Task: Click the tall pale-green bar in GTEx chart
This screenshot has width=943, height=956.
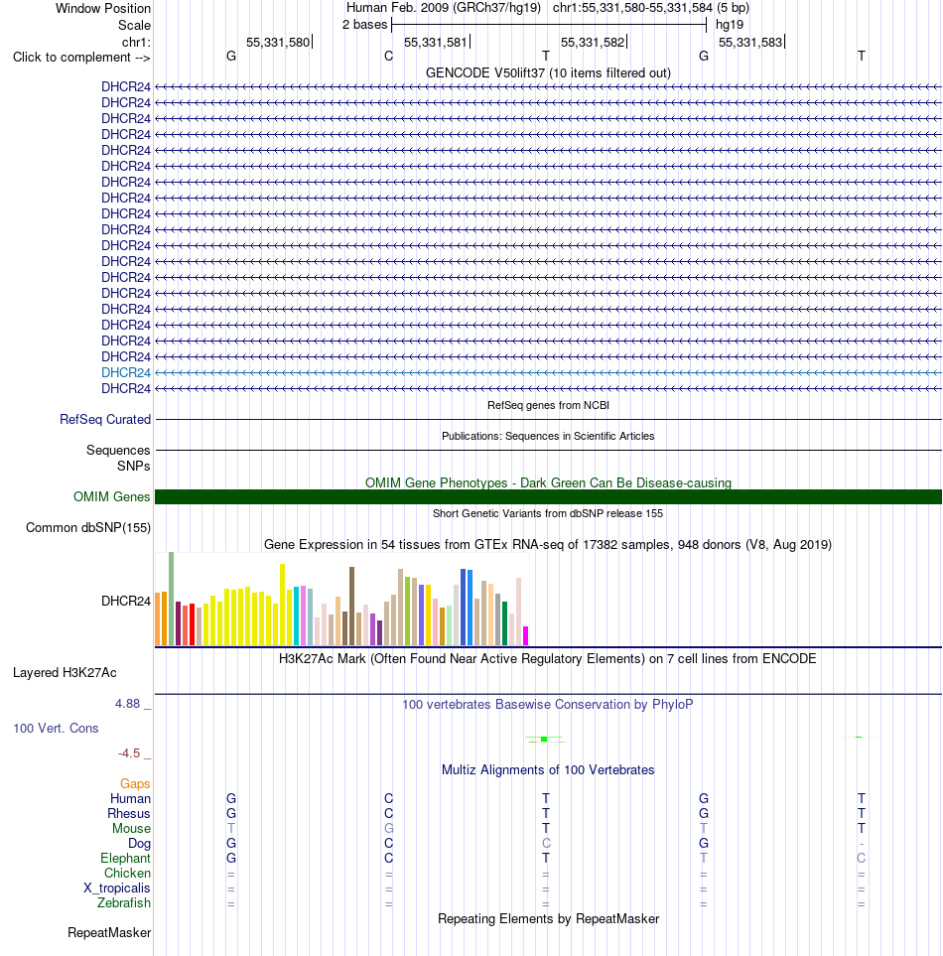Action: tap(172, 599)
